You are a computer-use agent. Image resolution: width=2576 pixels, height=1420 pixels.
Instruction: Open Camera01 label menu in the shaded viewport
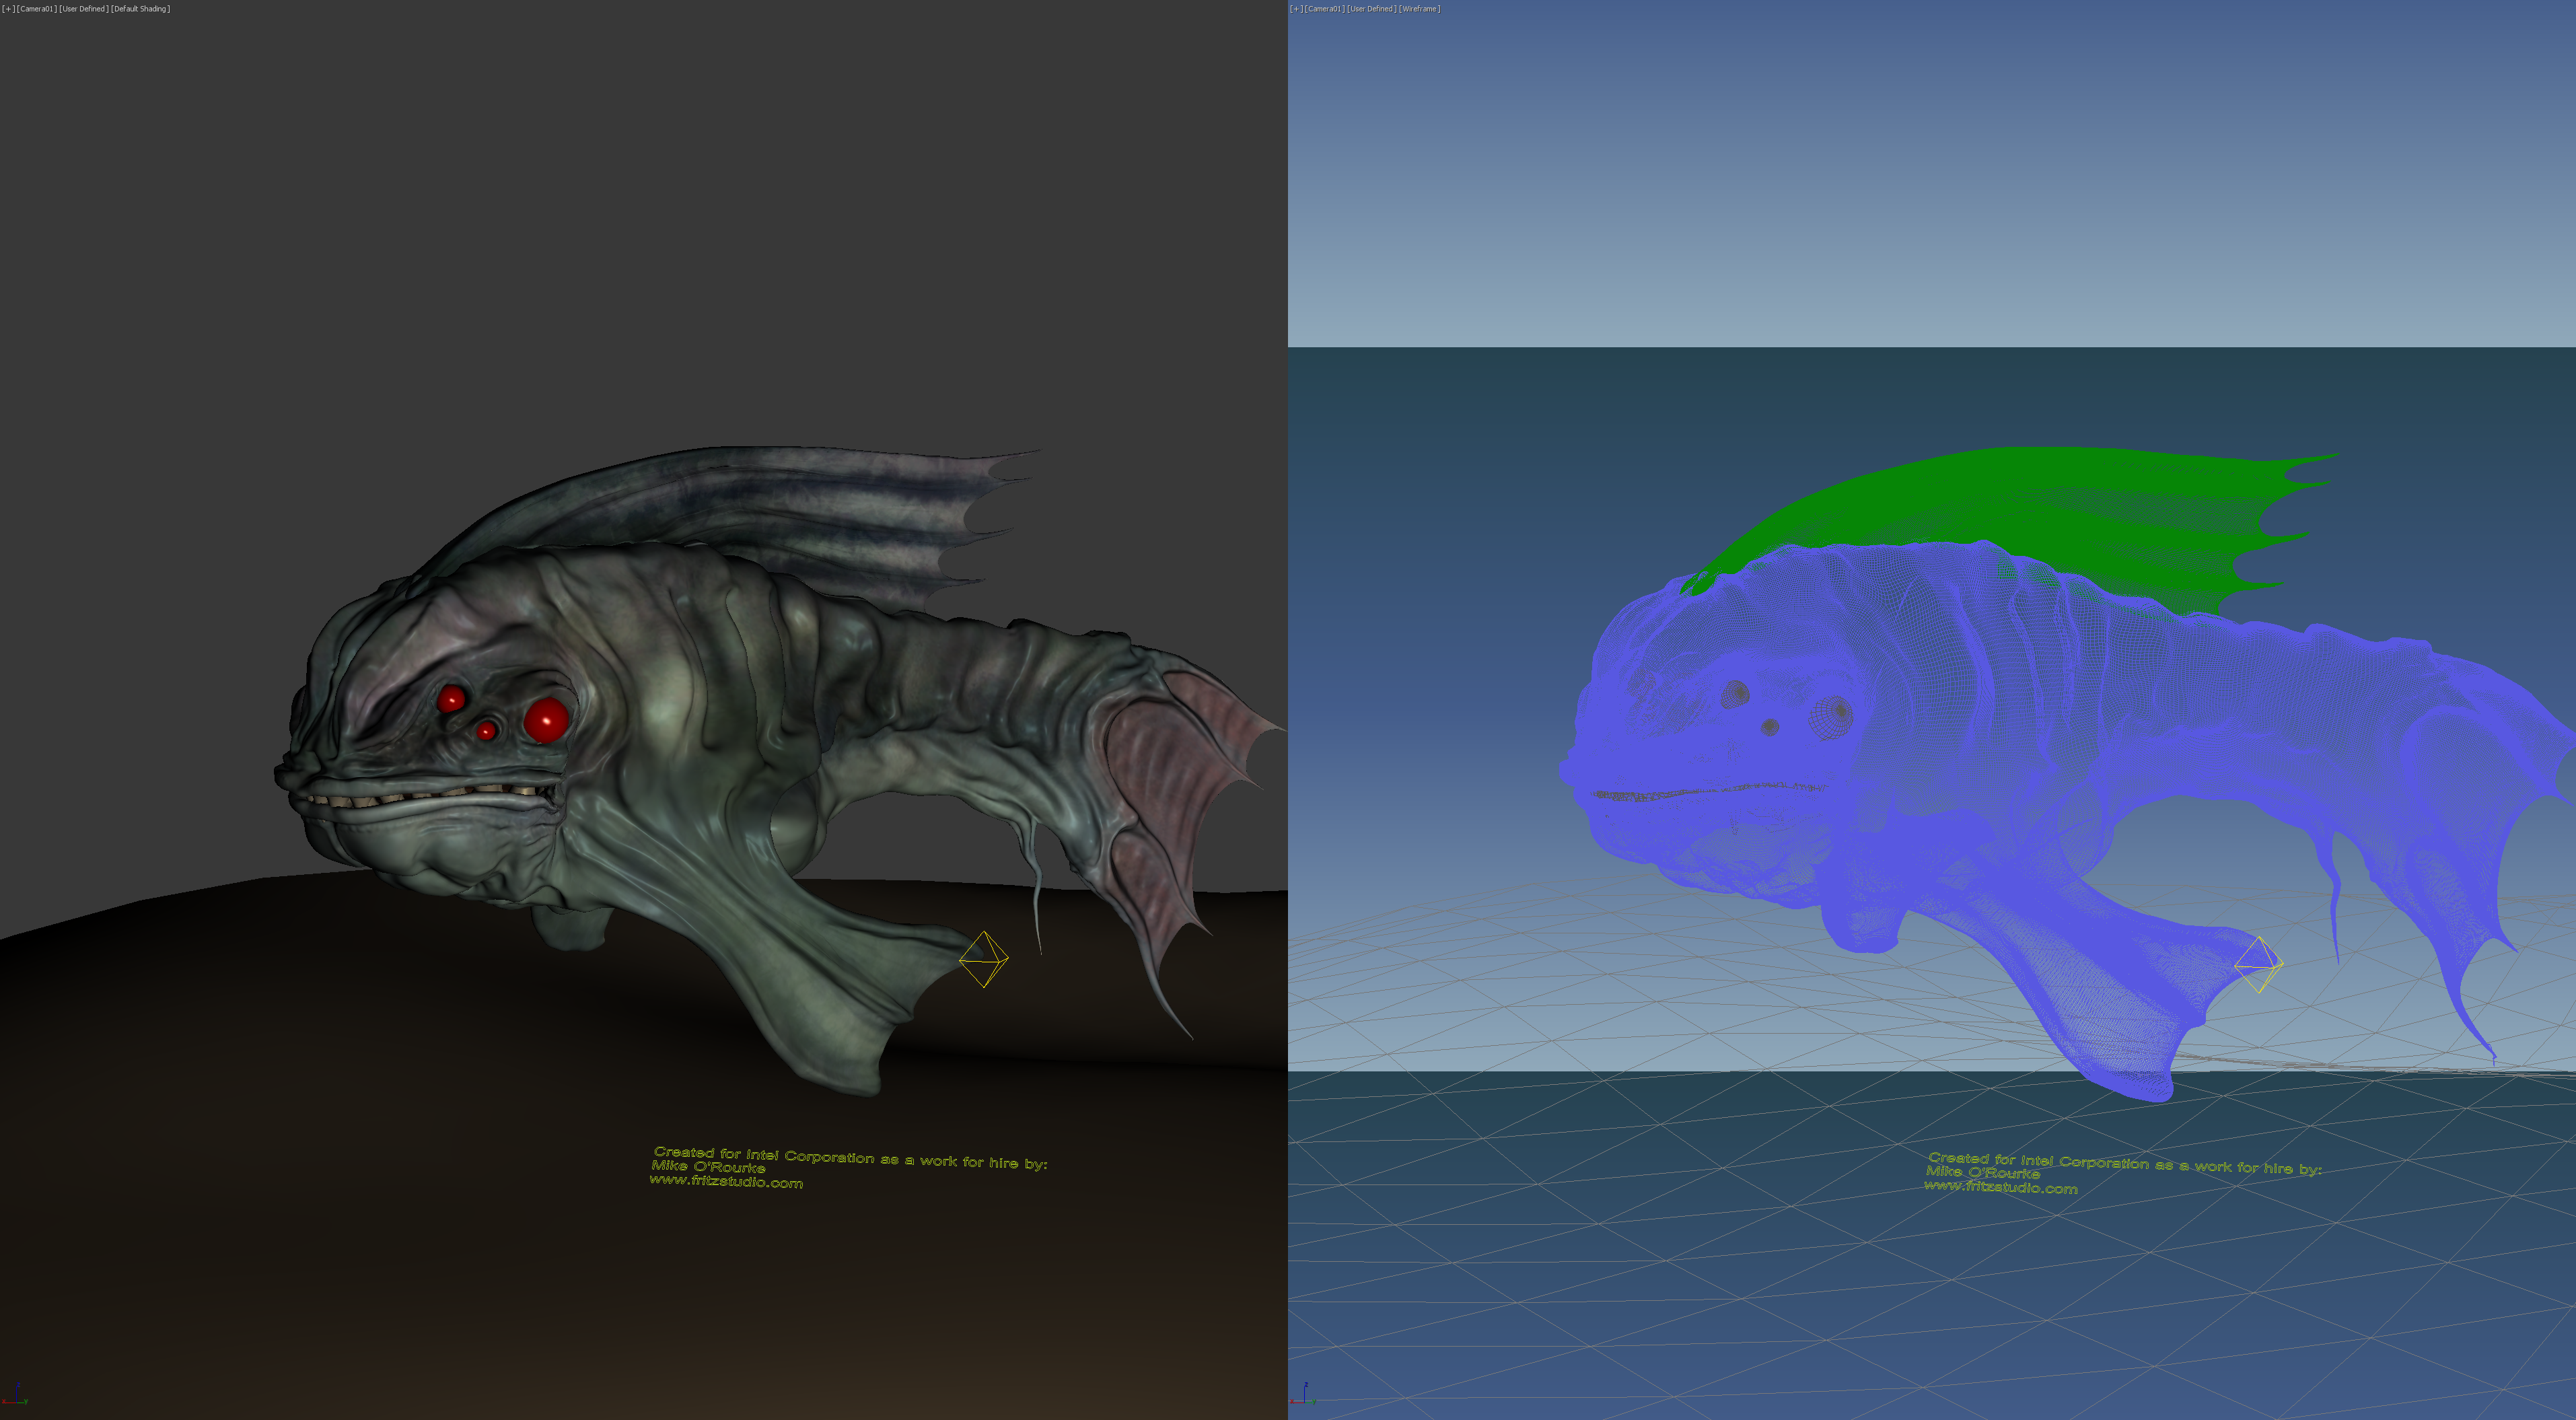[36, 9]
